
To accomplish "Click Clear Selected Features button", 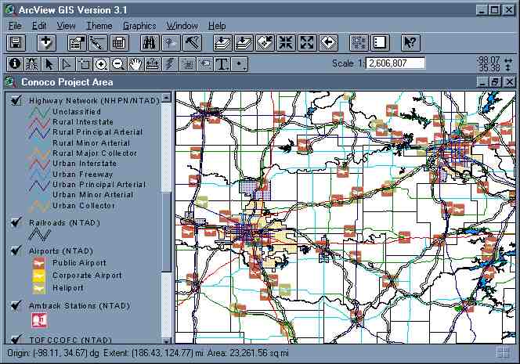I will coord(381,43).
